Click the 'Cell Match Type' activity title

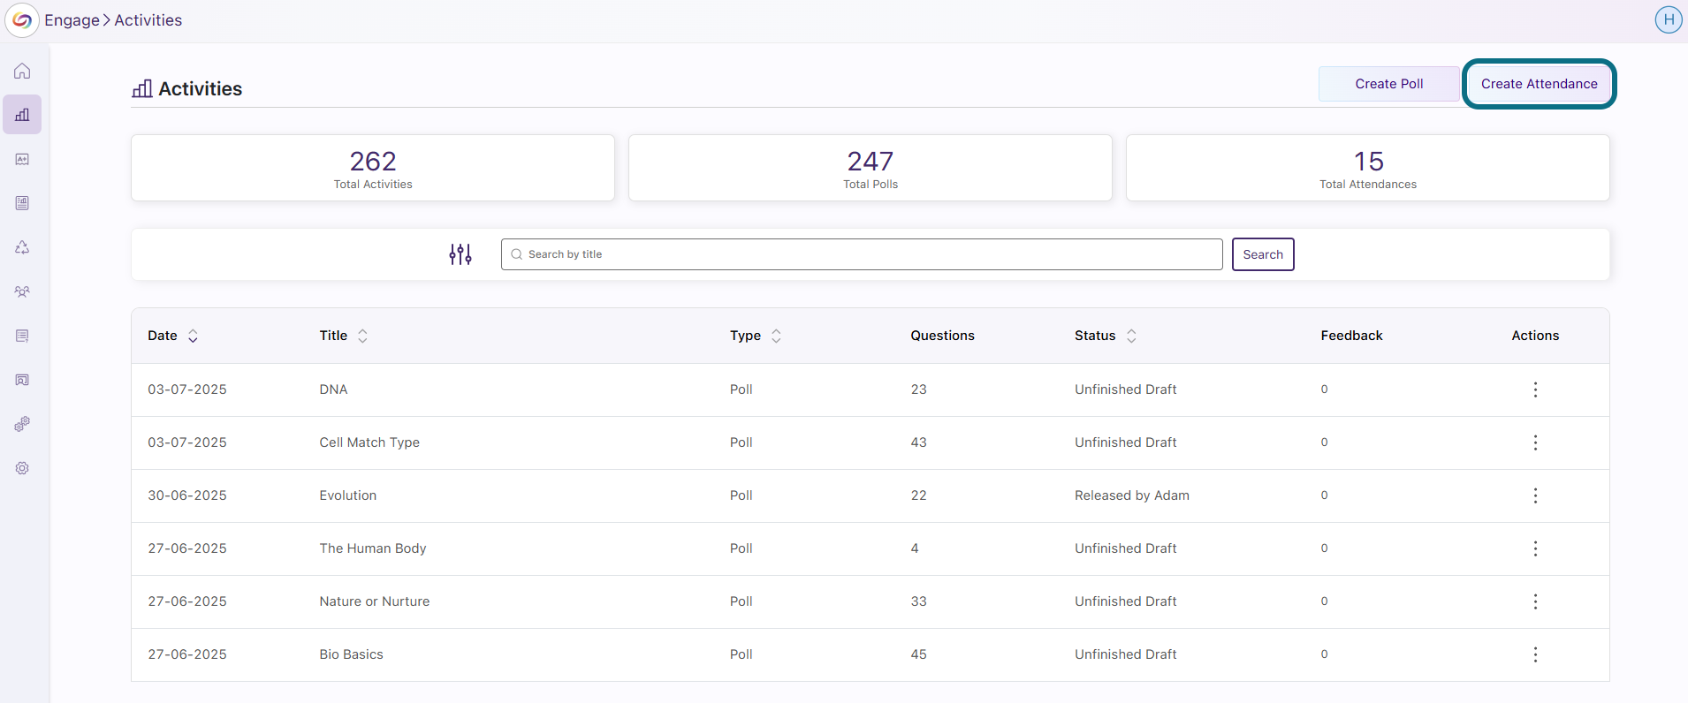click(369, 442)
